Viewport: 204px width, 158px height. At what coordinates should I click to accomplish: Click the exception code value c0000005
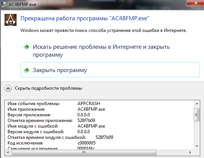(x=87, y=143)
